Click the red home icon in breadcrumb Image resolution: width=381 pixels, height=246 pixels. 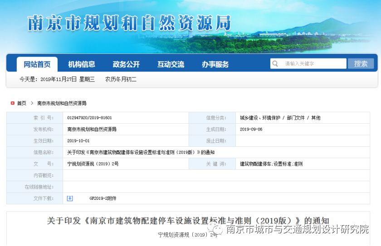13,103
